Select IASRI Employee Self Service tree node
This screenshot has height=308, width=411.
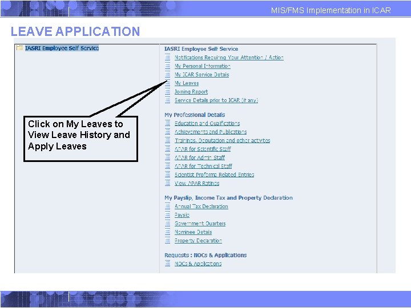pyautogui.click(x=62, y=48)
